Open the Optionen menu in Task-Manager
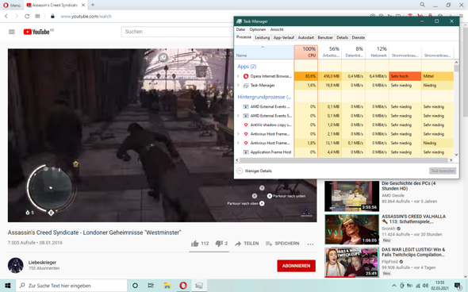 click(258, 29)
